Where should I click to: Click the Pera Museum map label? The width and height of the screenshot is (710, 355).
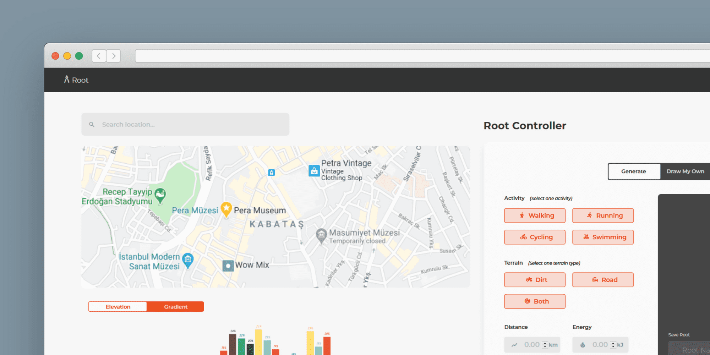[260, 211]
